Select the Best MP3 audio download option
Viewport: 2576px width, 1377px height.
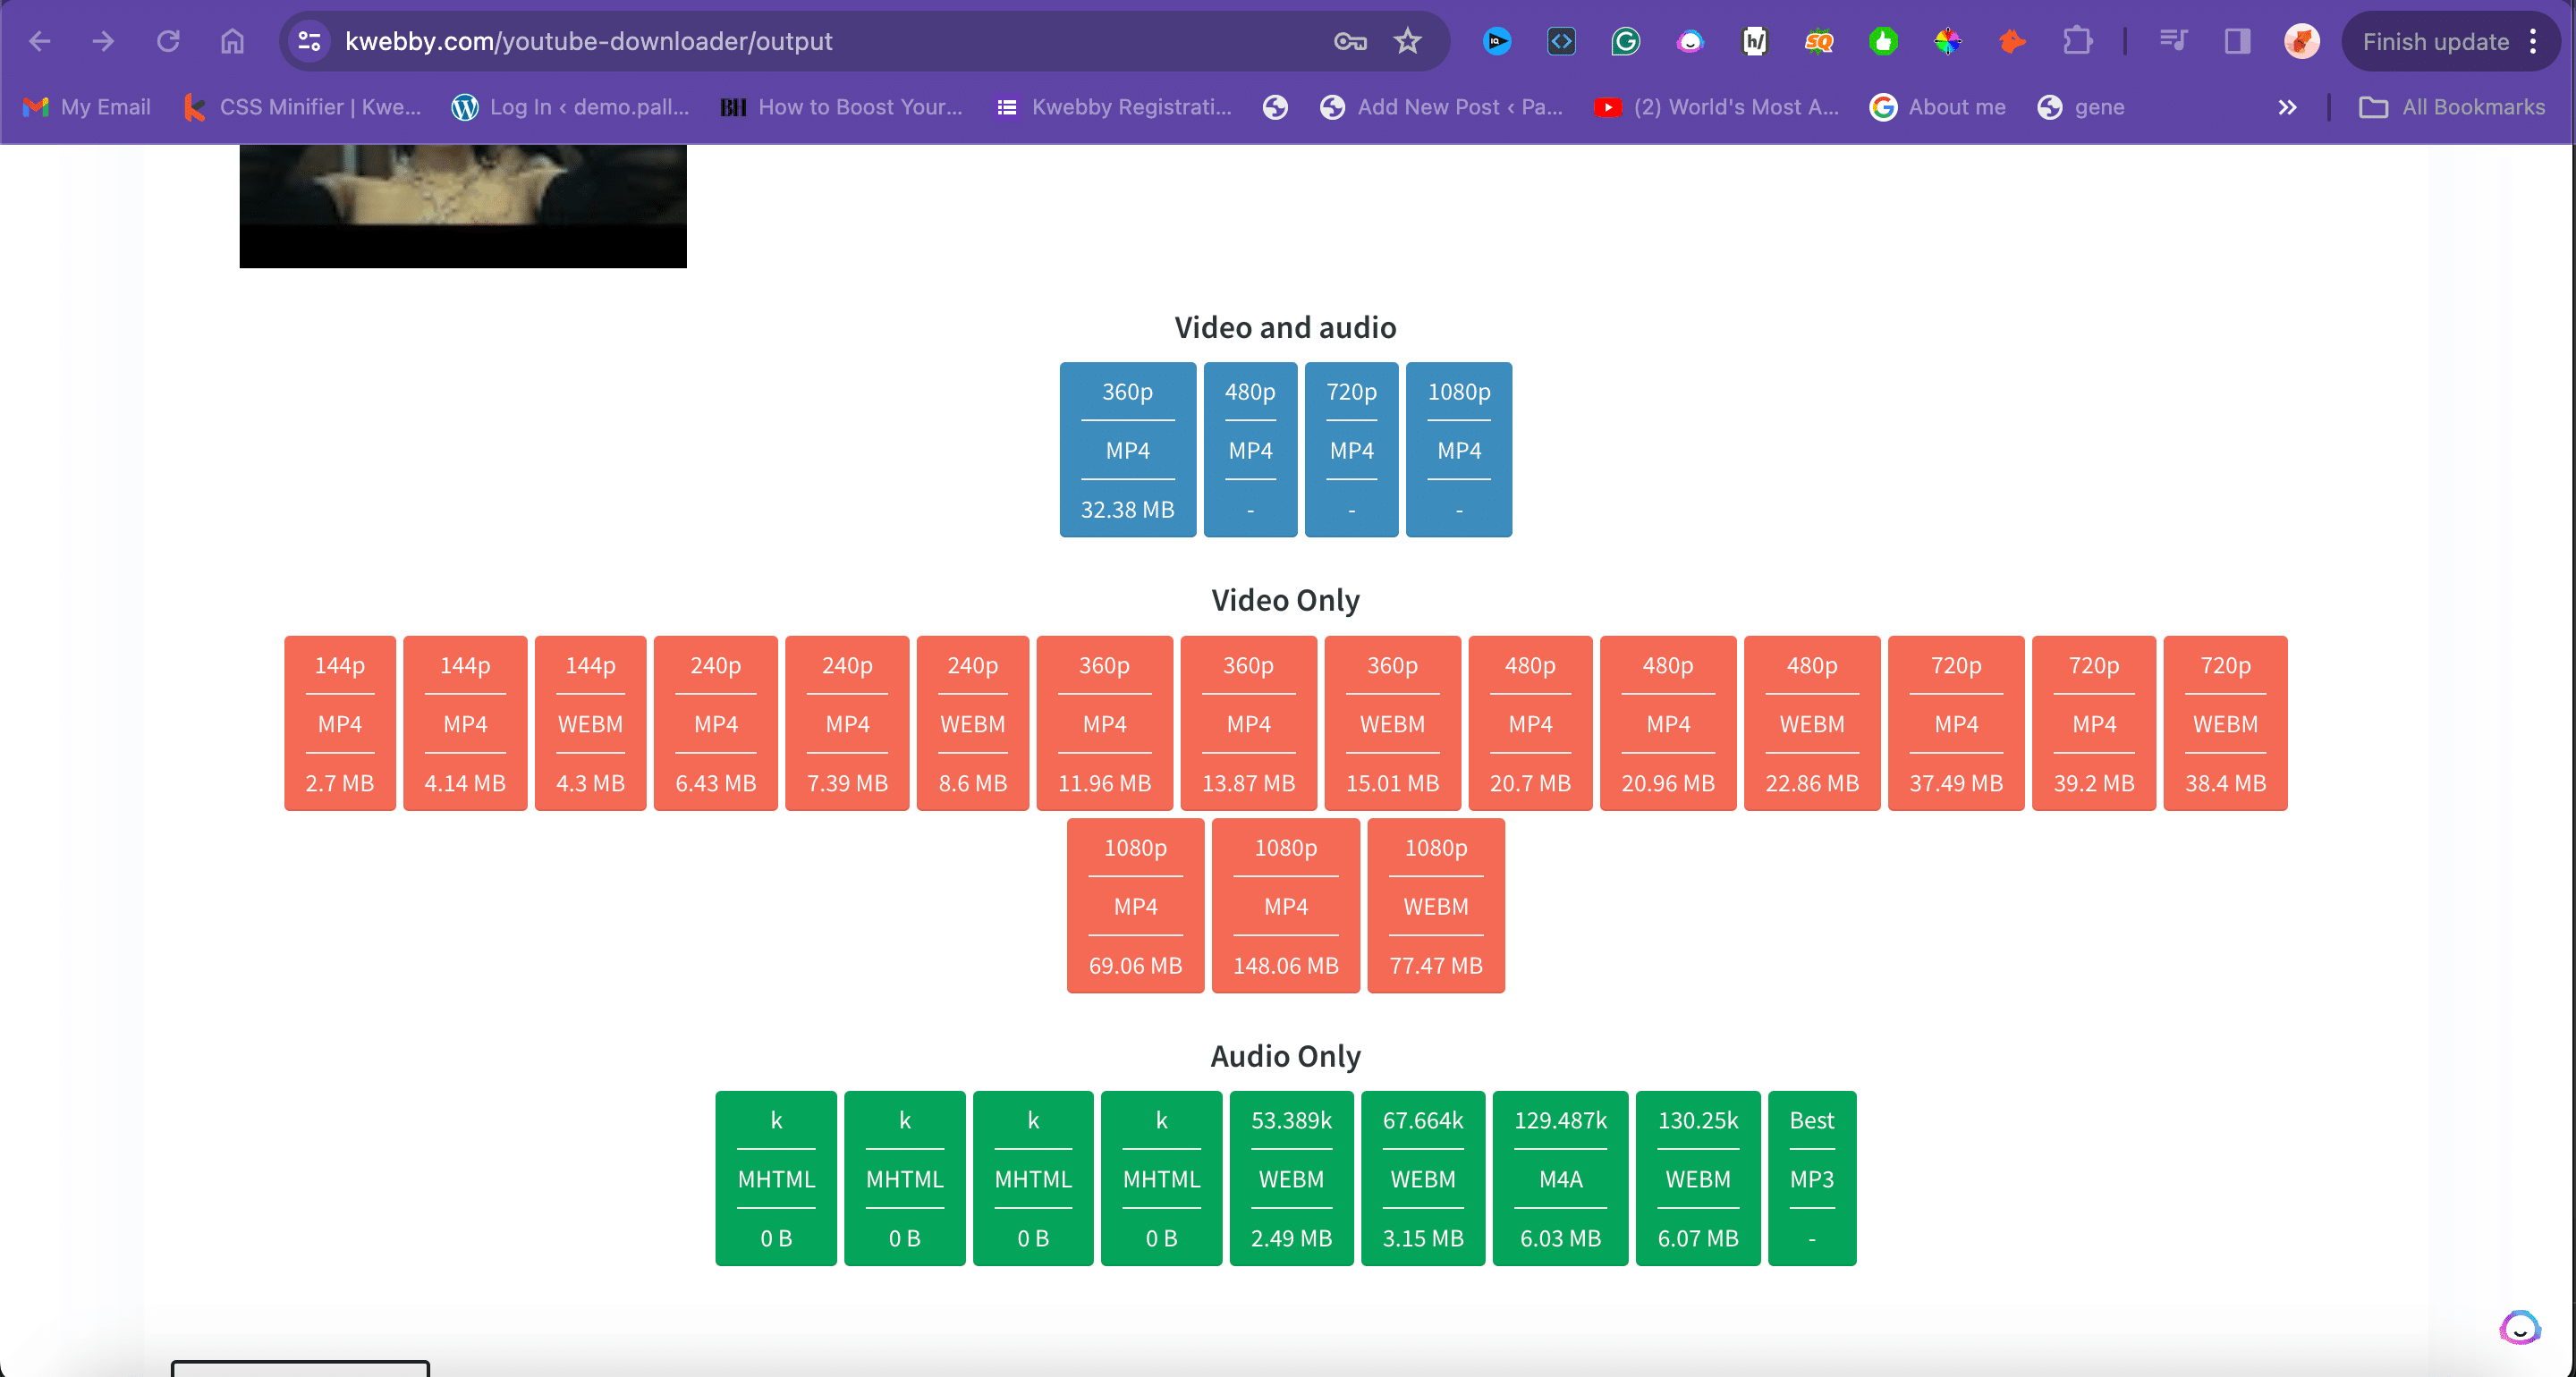pyautogui.click(x=1811, y=1178)
